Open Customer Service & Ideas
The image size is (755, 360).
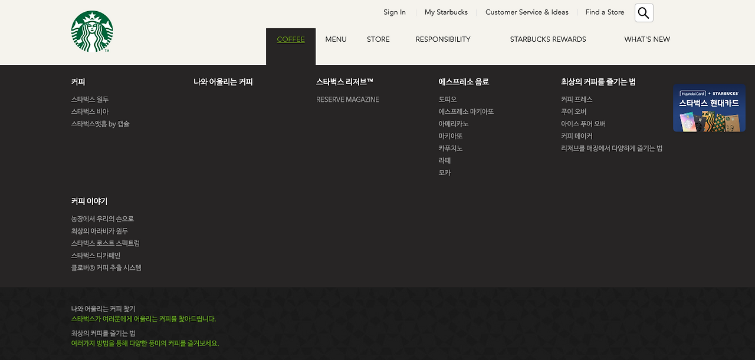(x=527, y=12)
